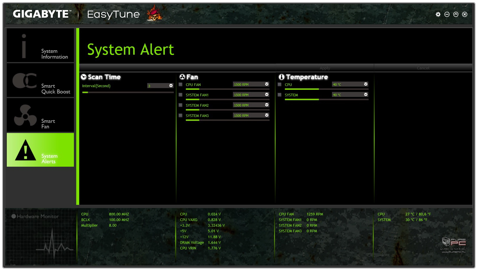Click the CPU FAN '1259 RPM' reading
The height and width of the screenshot is (271, 478).
tap(315, 214)
